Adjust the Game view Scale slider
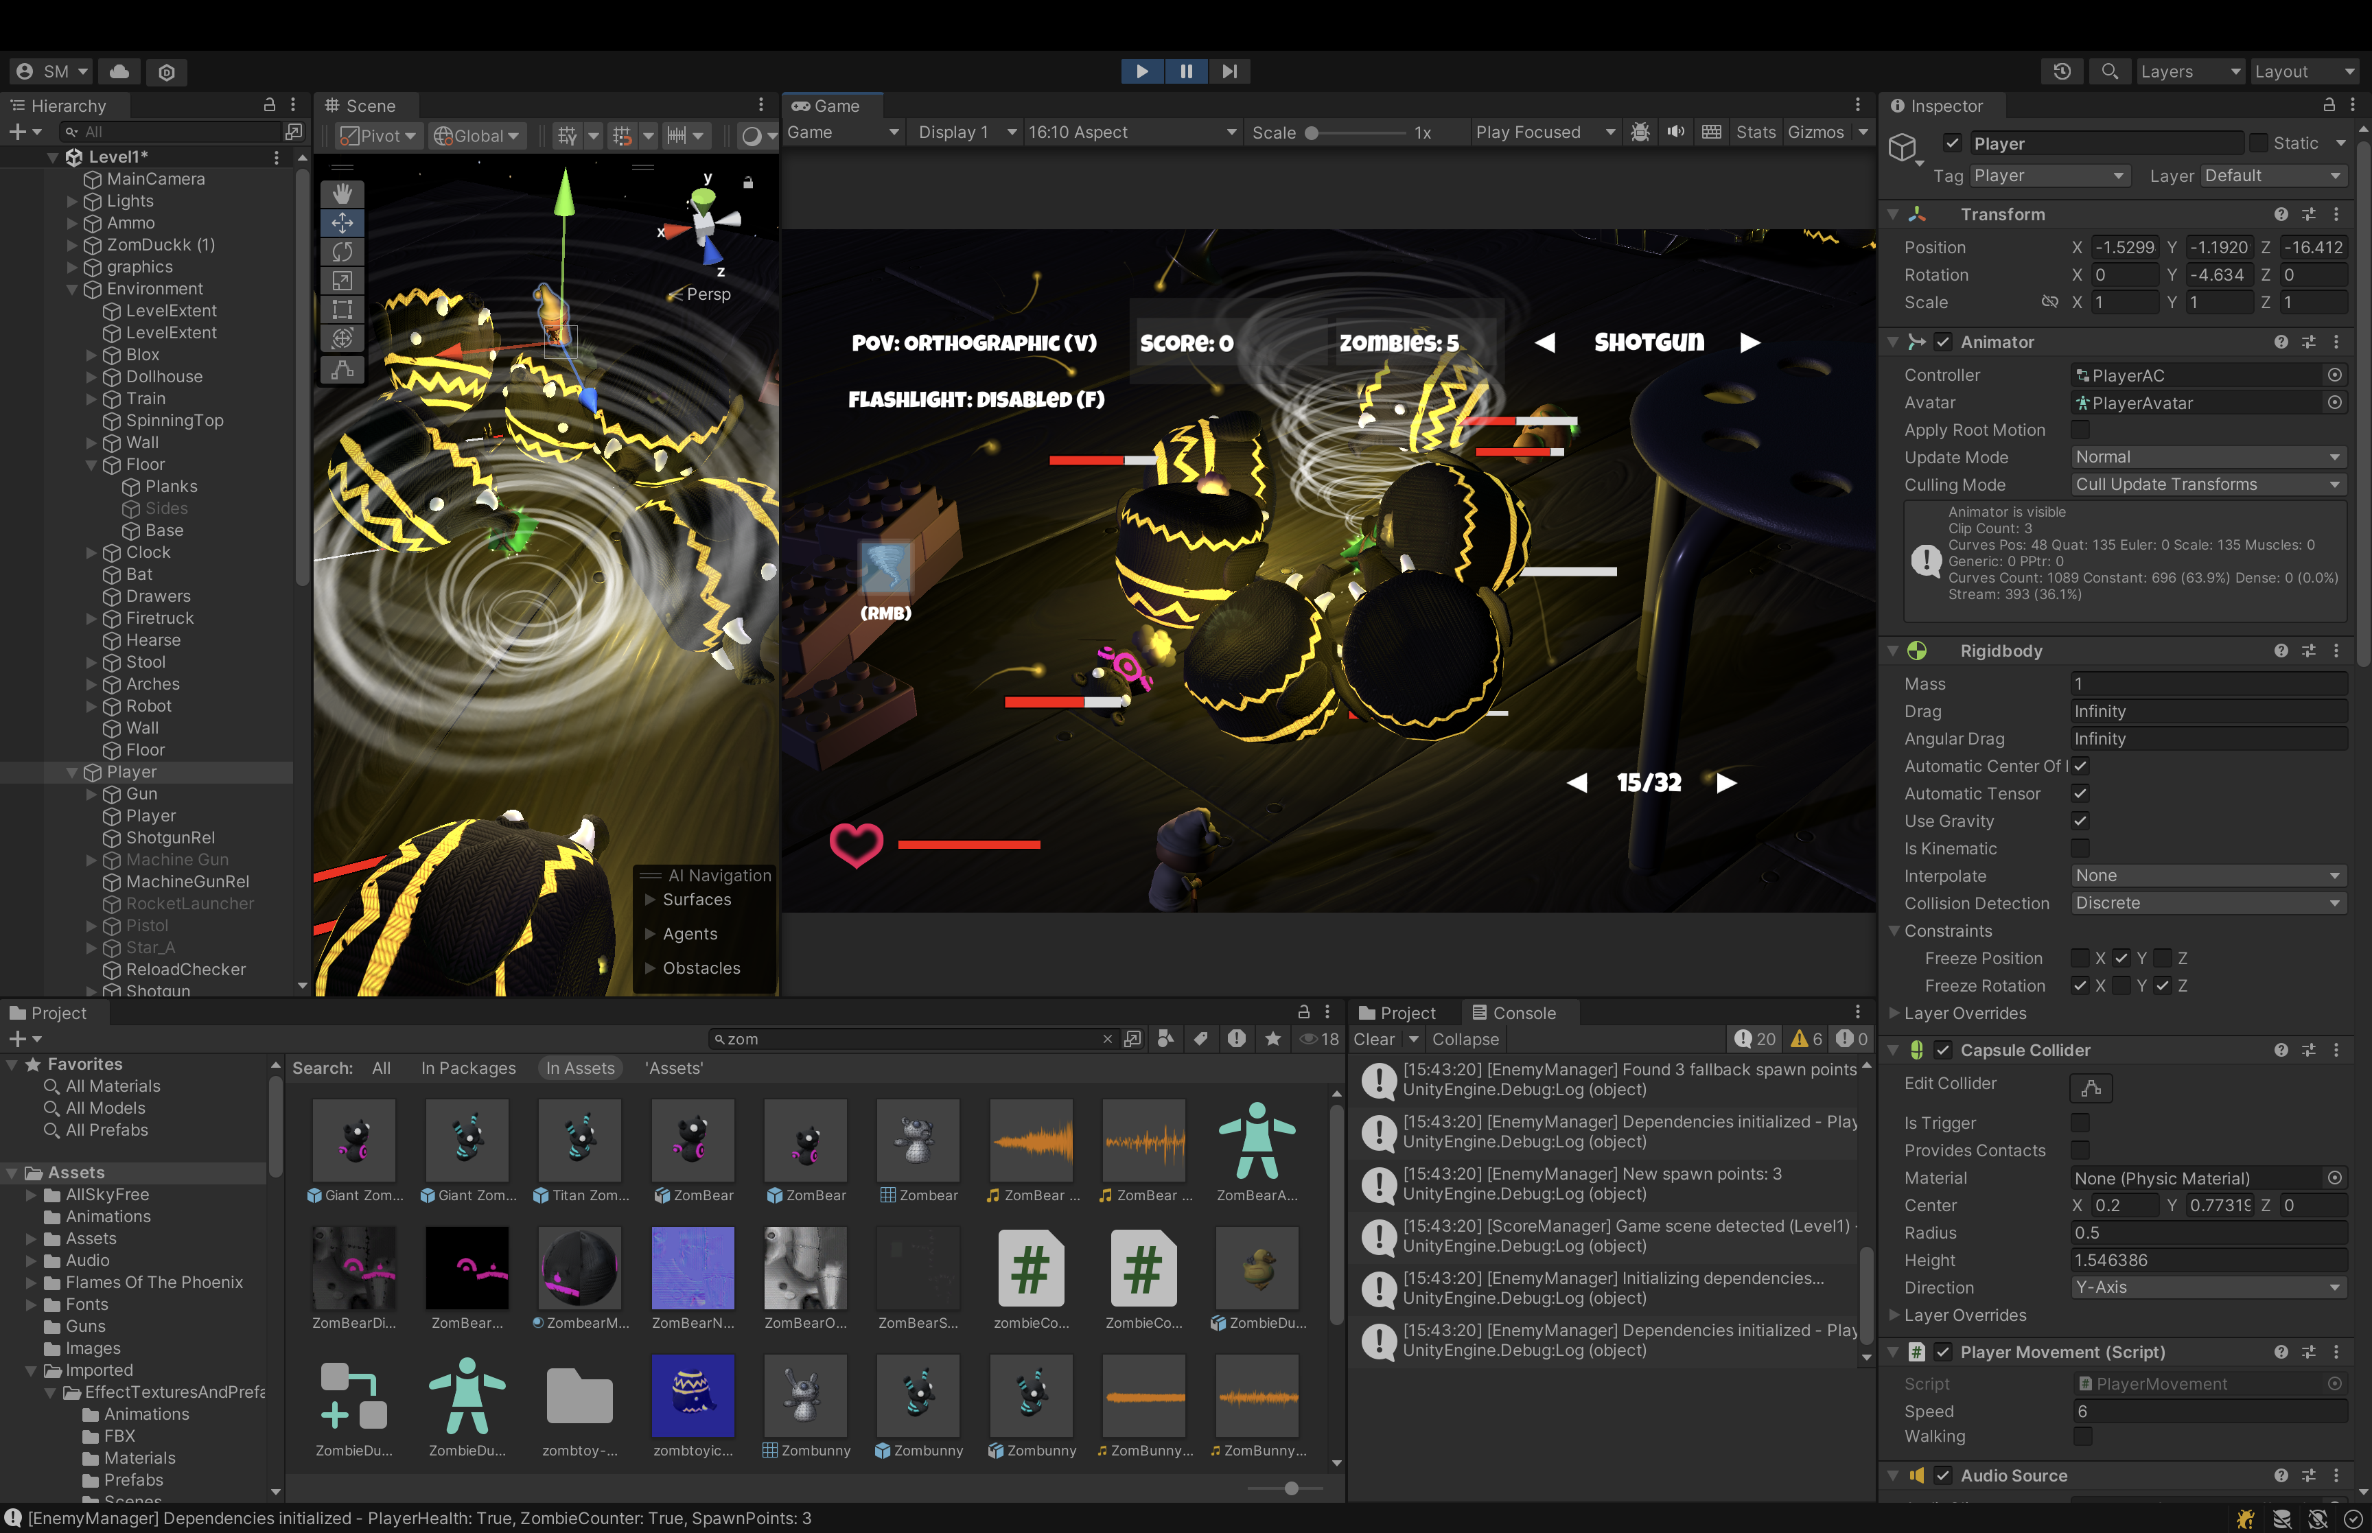2372x1533 pixels. (x=1312, y=133)
